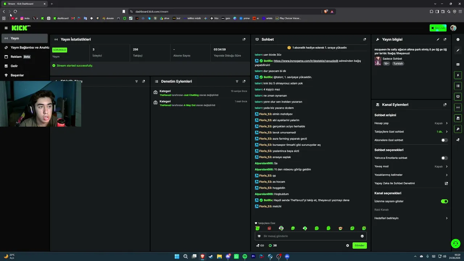Screen dimensions: 464x261
Task: Open chat settings gear icon
Action: pos(348,245)
